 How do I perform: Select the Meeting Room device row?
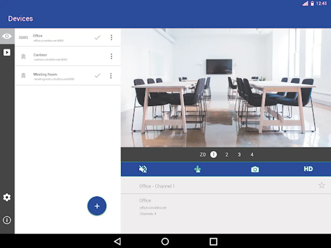(x=68, y=76)
